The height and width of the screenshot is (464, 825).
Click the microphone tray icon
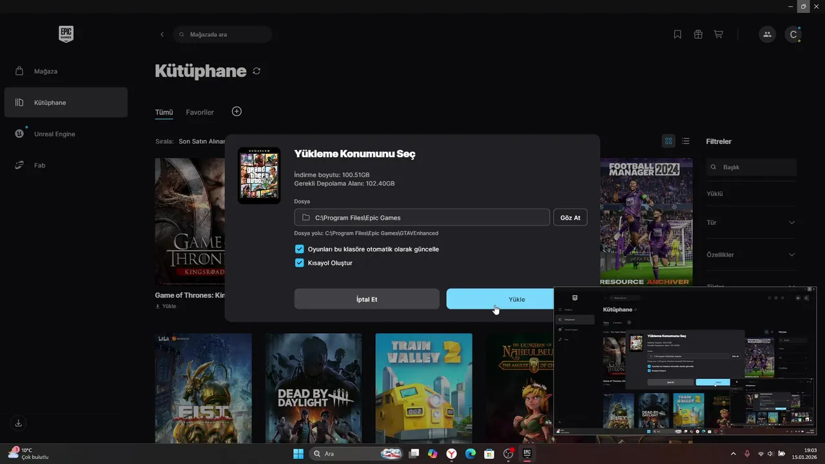click(747, 454)
